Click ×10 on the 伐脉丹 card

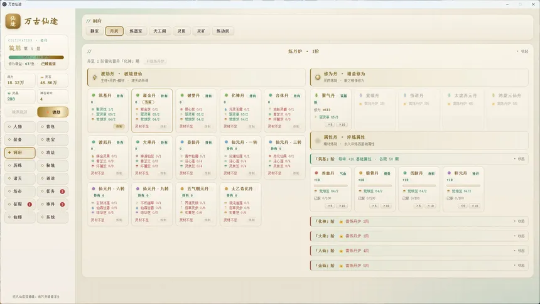point(431,206)
